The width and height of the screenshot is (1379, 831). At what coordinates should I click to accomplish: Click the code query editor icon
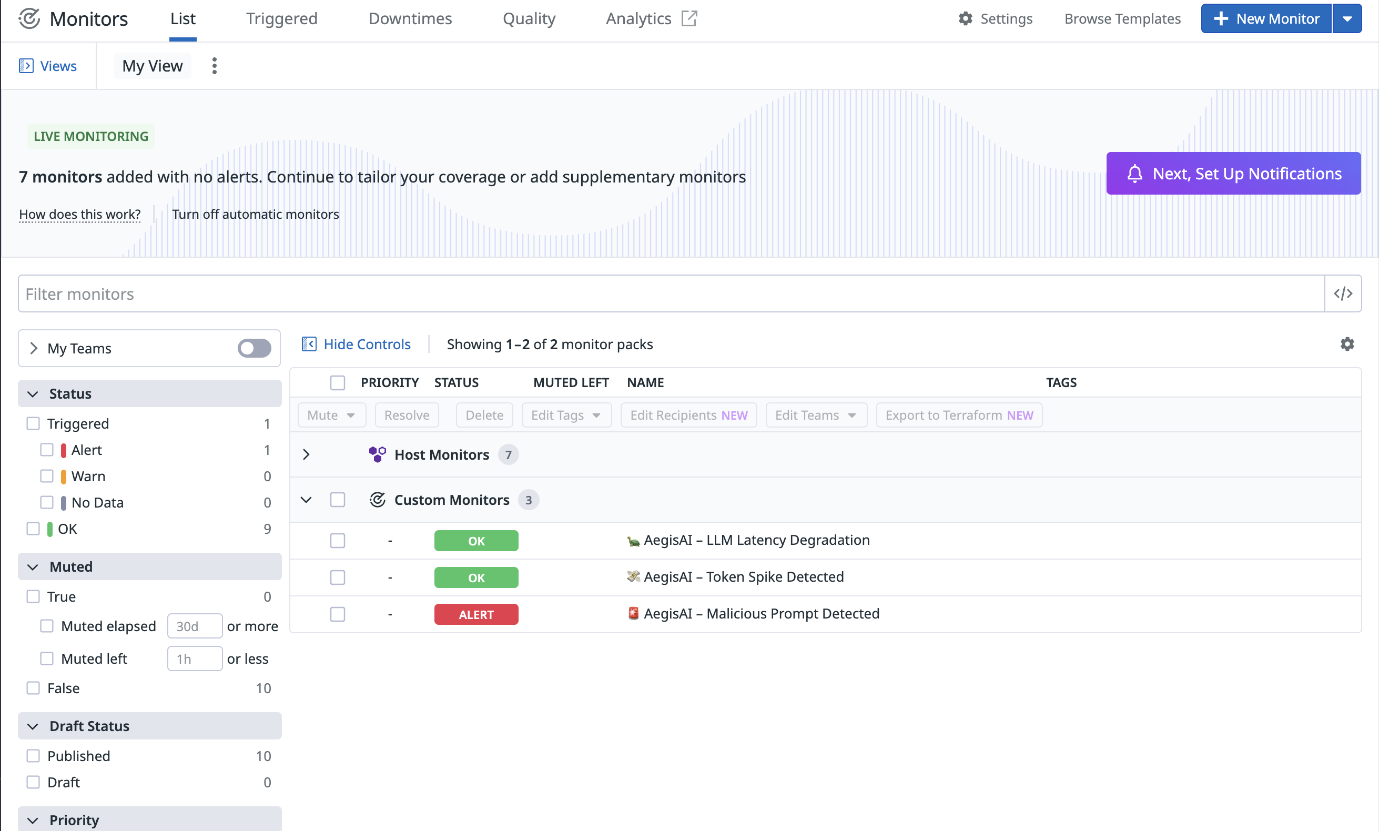(x=1343, y=294)
